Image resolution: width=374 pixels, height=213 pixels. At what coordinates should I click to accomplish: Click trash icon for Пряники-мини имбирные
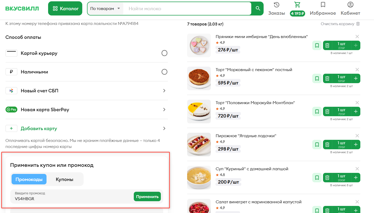[x=327, y=45]
